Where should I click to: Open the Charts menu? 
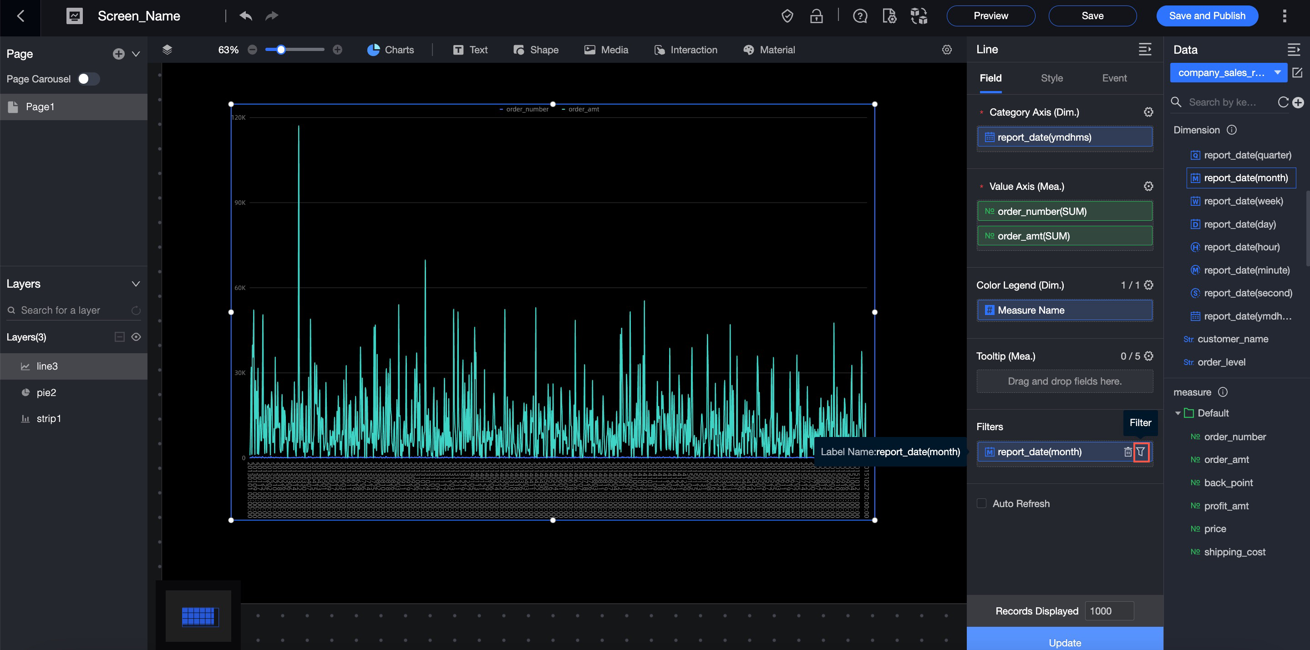(x=390, y=50)
